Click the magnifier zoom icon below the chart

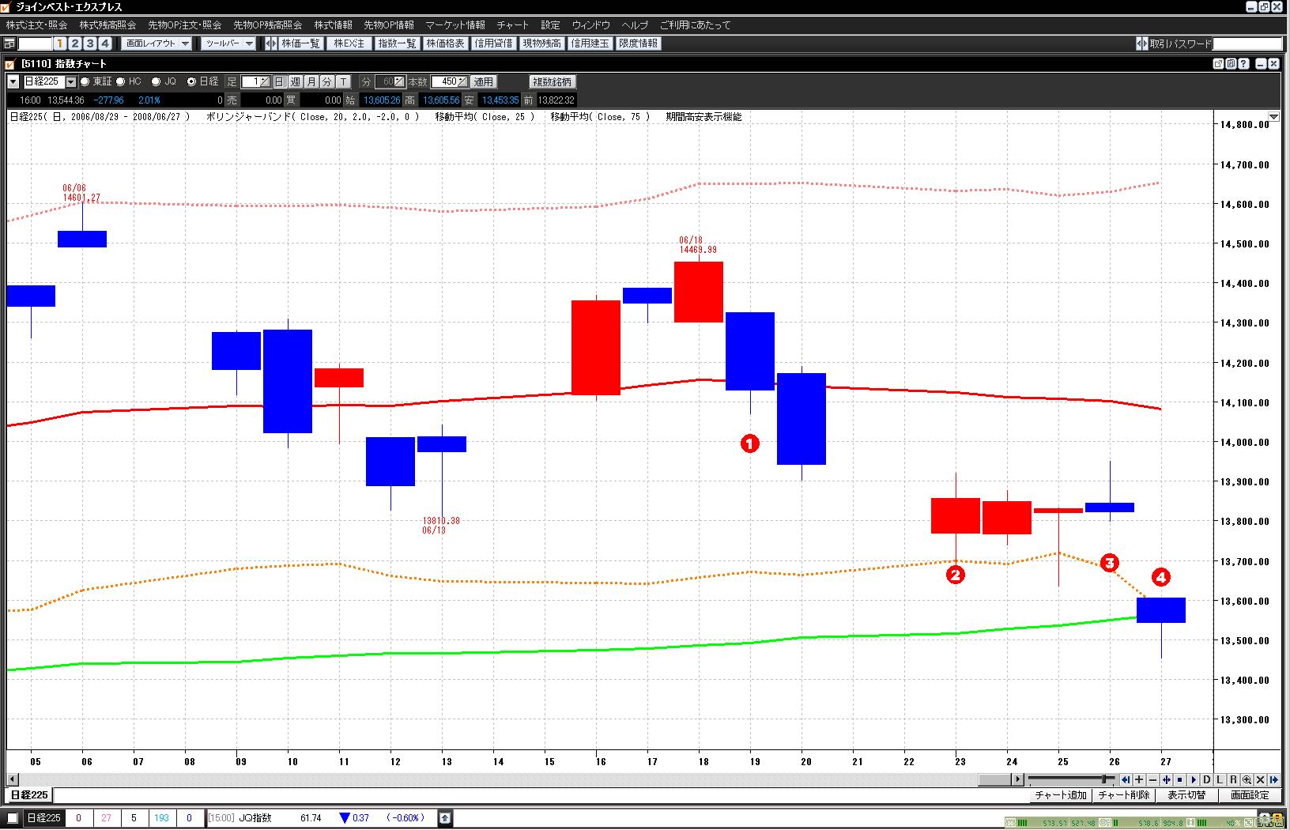[x=1247, y=780]
